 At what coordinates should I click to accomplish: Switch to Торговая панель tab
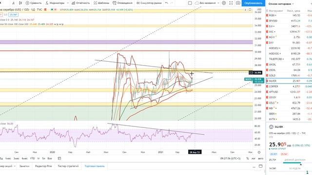coord(95,166)
